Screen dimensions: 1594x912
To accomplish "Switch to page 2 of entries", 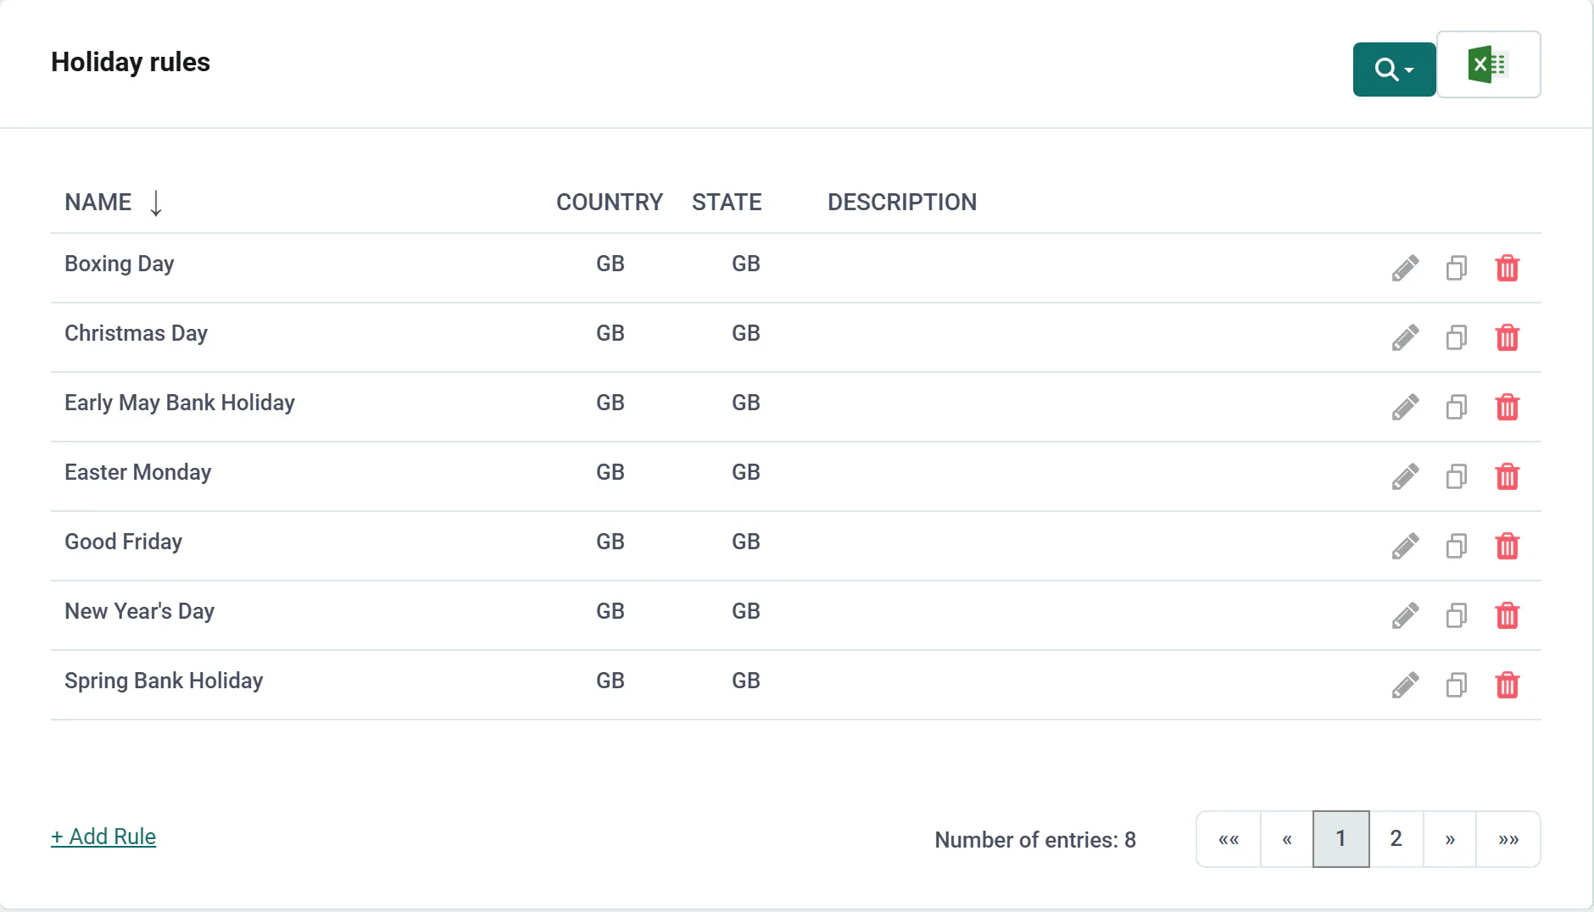I will coord(1396,839).
